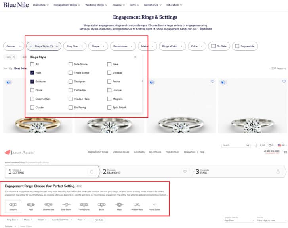
Task: Check the Three Stone checkbox in Rings Style
Action: 71,73
